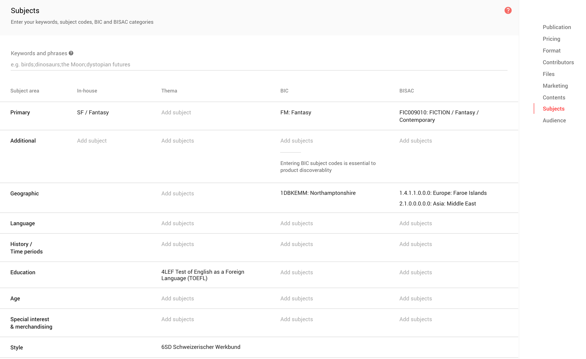Viewport: 586px width, 359px height.
Task: Add a Primary Thema subject
Action: (176, 112)
